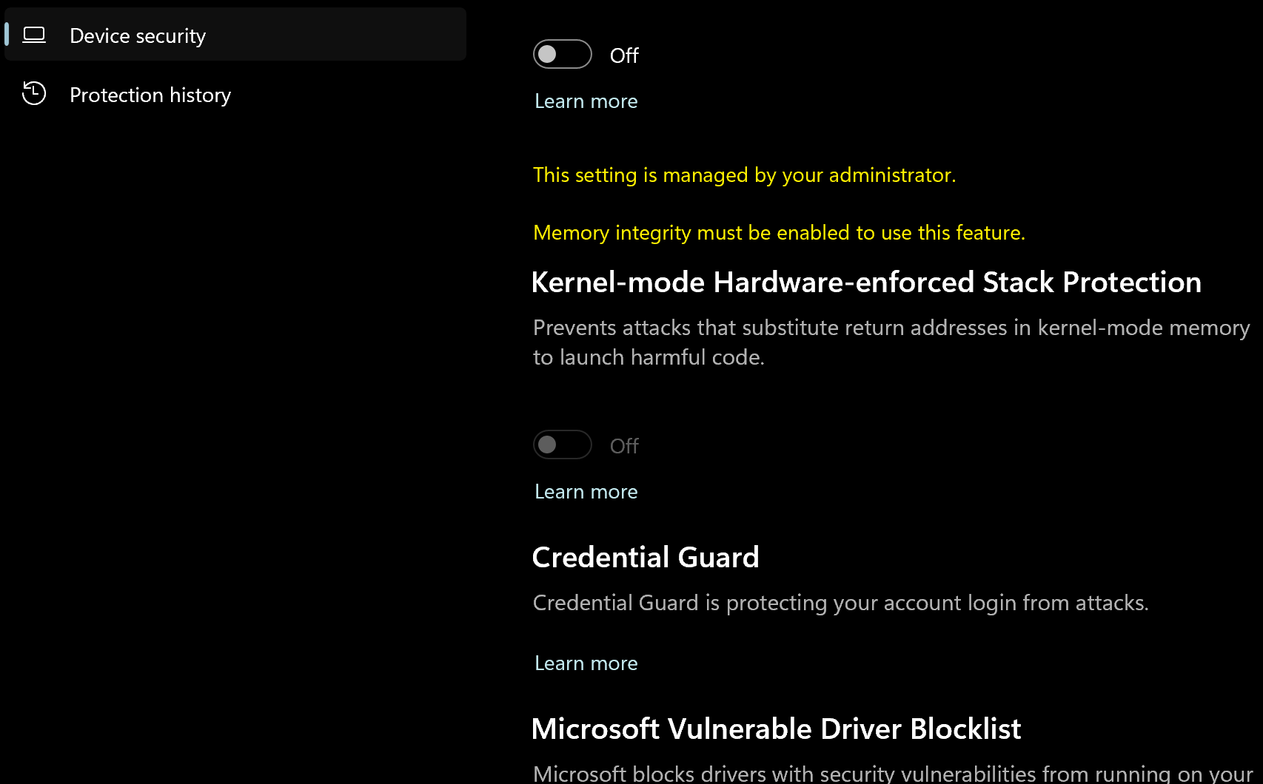Screen dimensions: 1263x784
Task: Click Learn more above the administrator notice
Action: click(586, 101)
